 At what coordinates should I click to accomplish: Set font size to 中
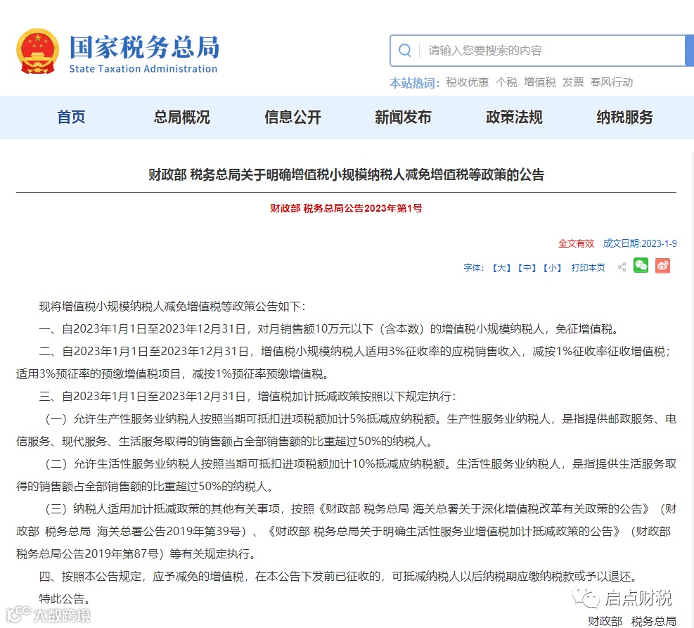527,268
